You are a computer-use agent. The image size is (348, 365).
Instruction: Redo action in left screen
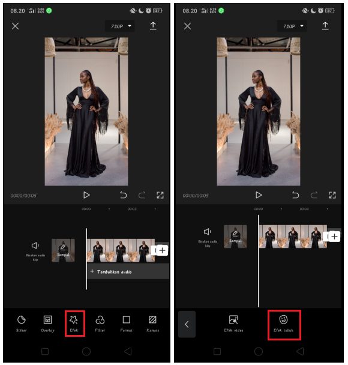(142, 195)
